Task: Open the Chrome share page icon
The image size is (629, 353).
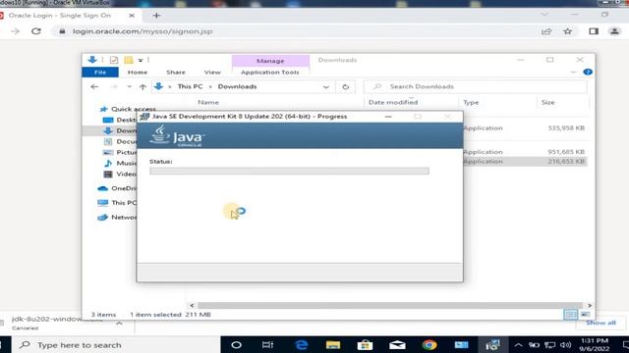Action: pos(546,31)
